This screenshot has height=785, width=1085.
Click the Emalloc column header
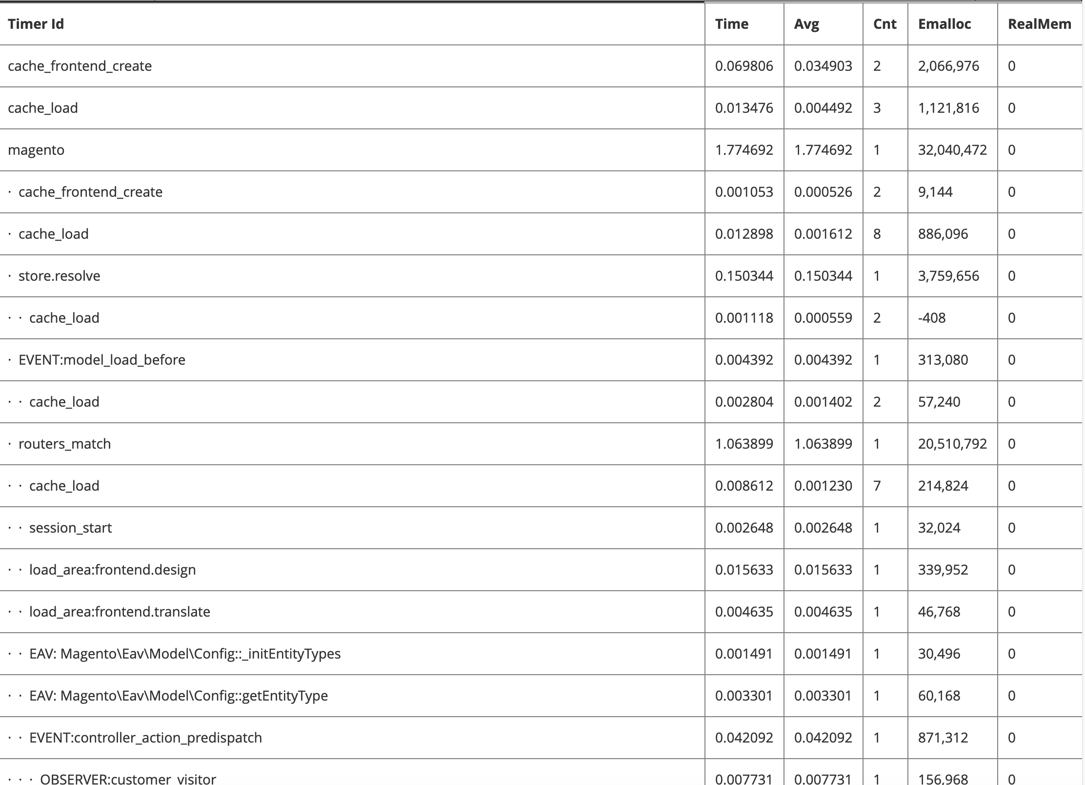click(944, 24)
